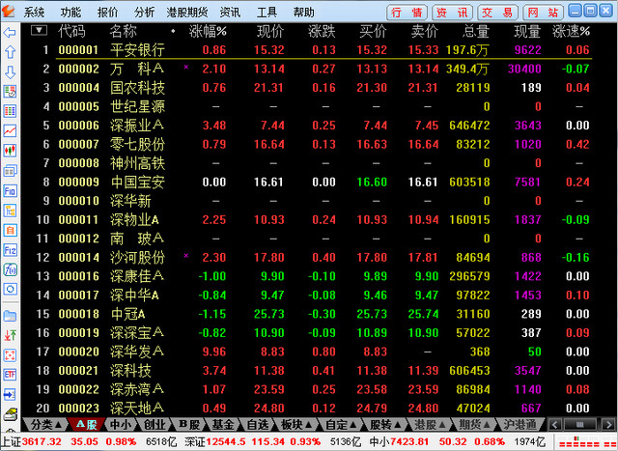Click the down arrow sidebar icon

click(10, 71)
